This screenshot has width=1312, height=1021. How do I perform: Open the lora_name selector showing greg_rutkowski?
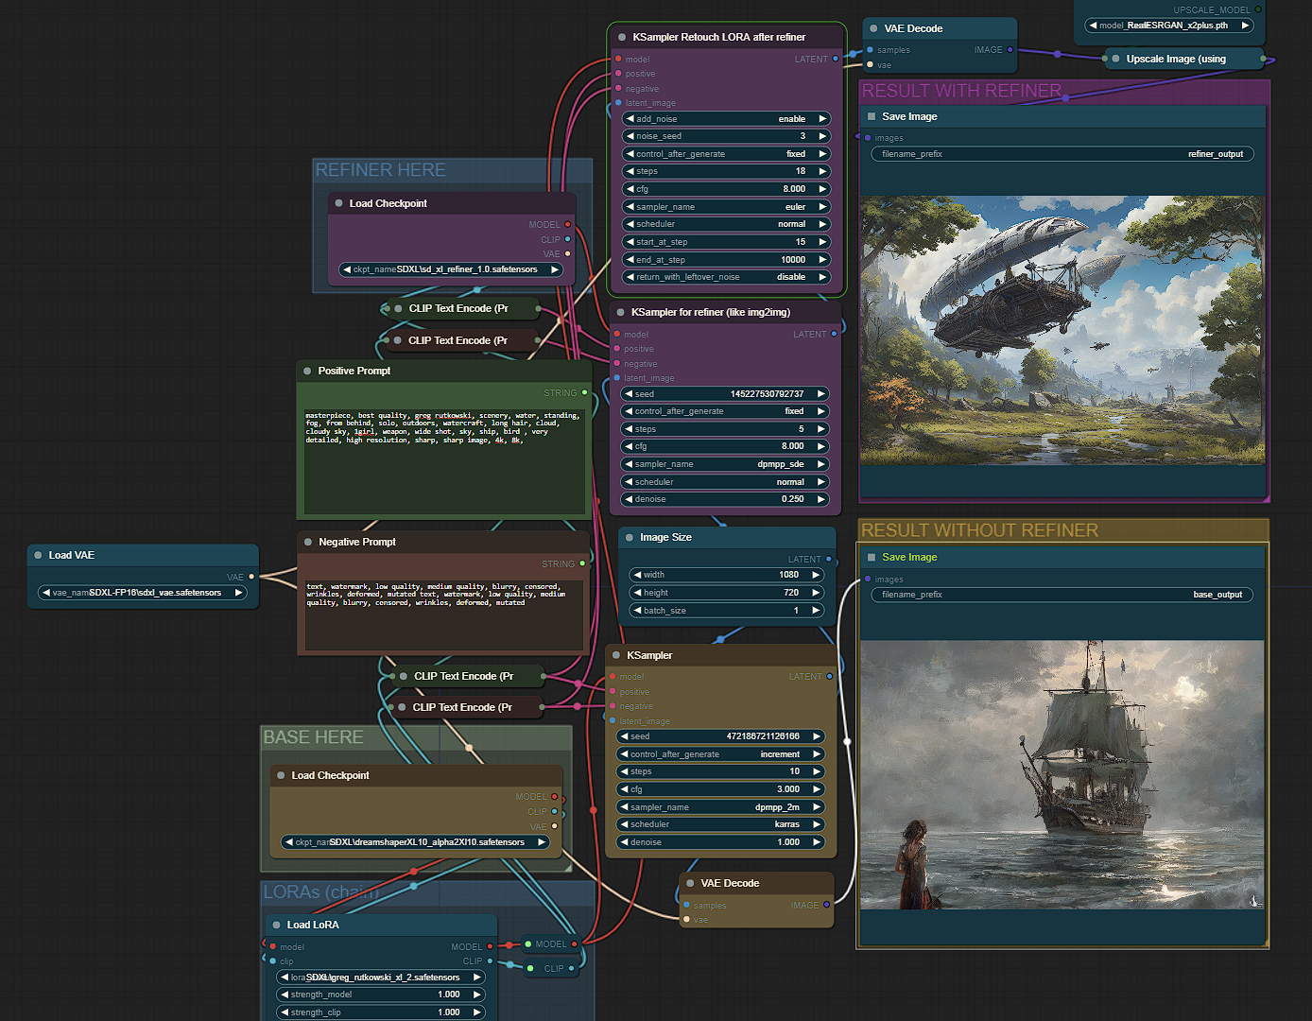[x=381, y=978]
